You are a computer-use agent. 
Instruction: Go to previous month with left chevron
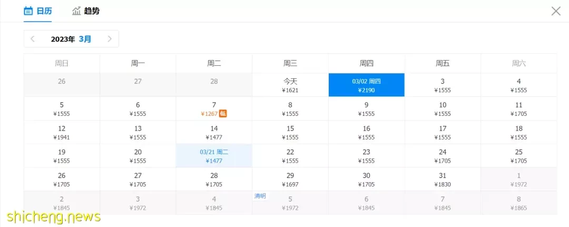33,39
